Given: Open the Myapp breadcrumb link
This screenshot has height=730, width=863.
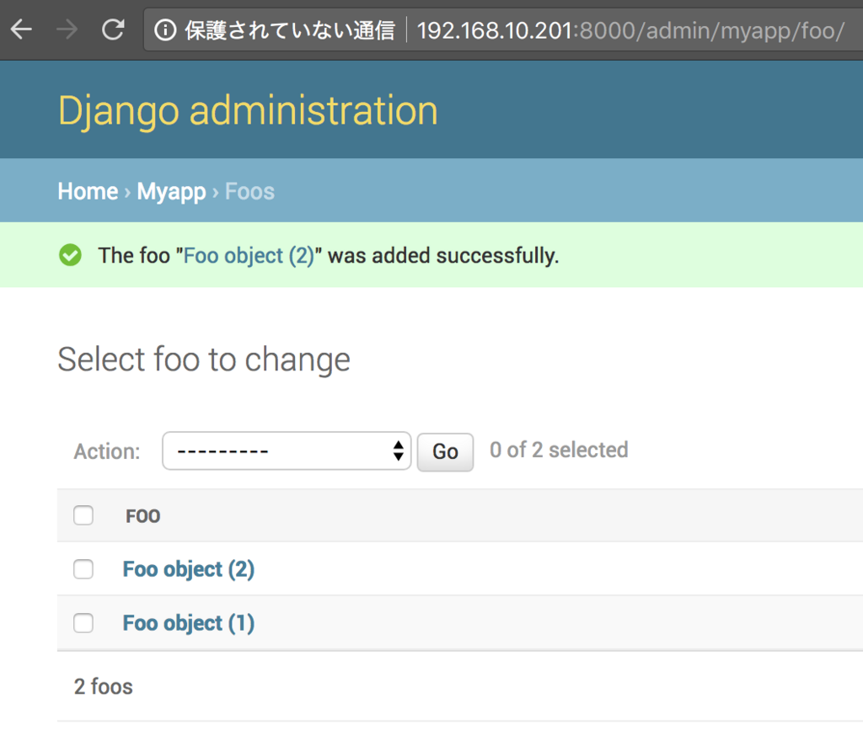Looking at the screenshot, I should tap(171, 192).
